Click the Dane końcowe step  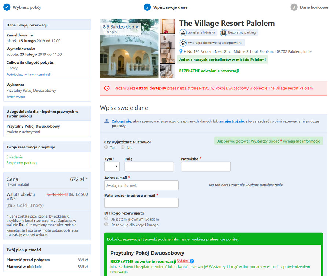tap(314, 7)
